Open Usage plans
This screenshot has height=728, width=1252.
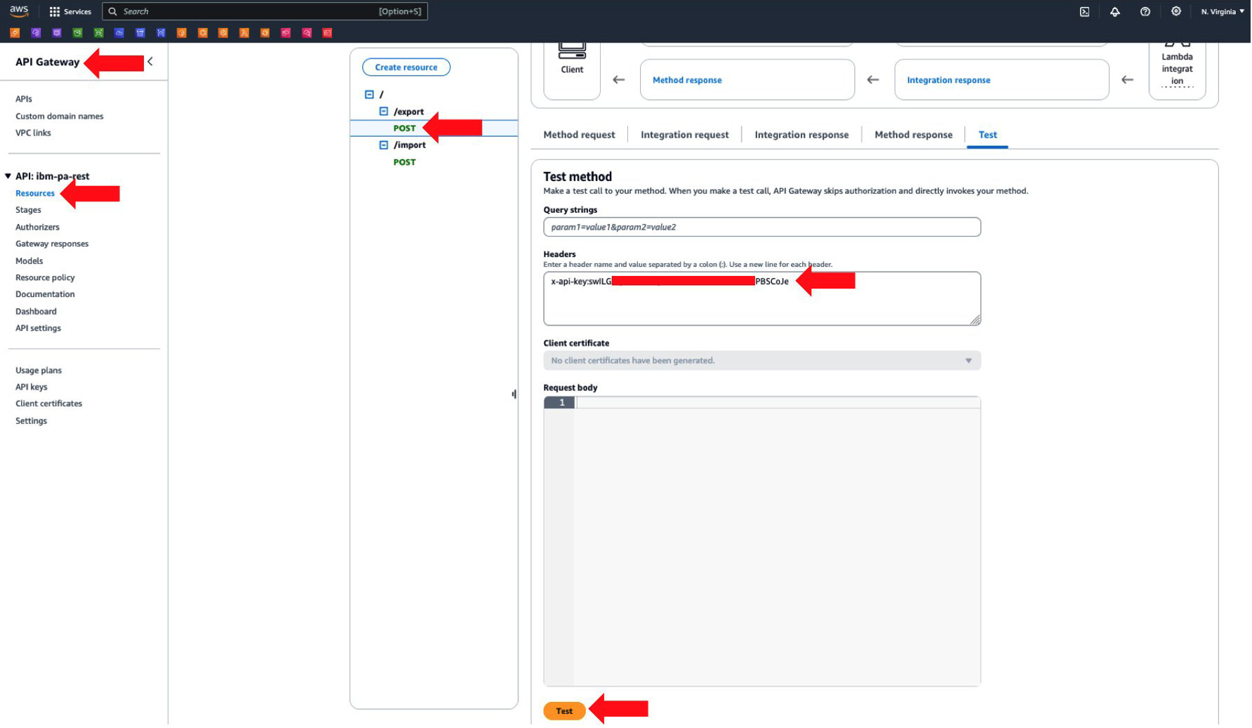click(x=39, y=371)
